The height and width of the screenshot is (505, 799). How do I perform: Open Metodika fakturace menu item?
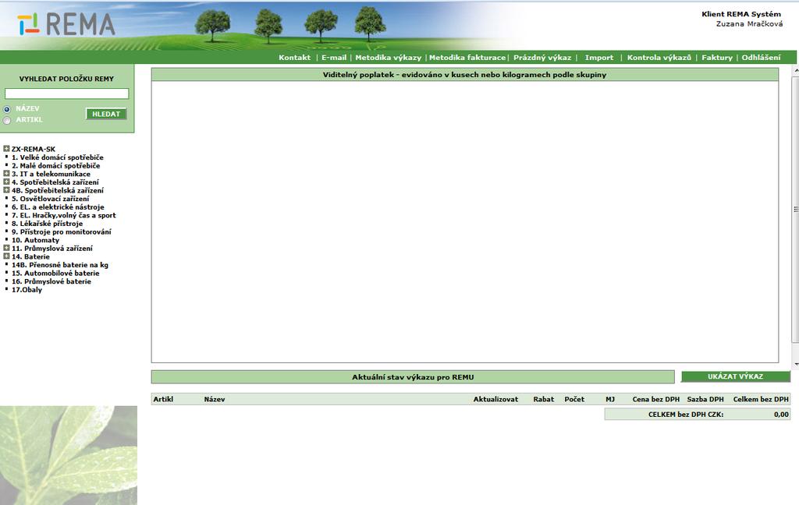[x=467, y=58]
